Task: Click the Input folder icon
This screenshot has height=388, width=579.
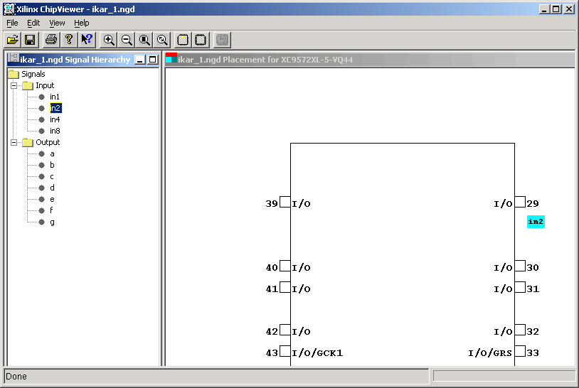Action: click(28, 85)
